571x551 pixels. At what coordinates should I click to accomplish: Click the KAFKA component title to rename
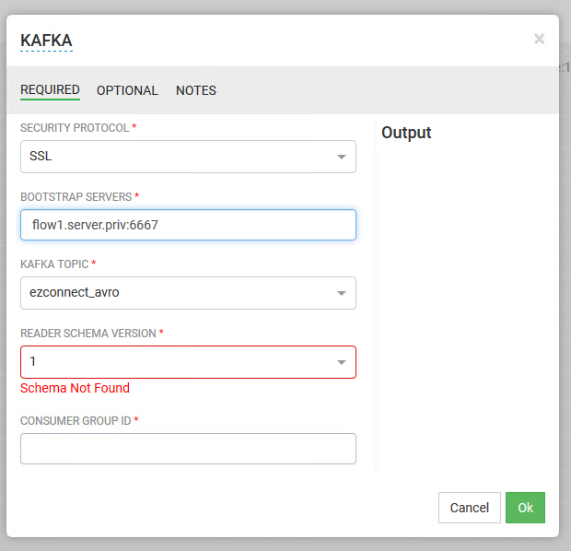pyautogui.click(x=46, y=41)
